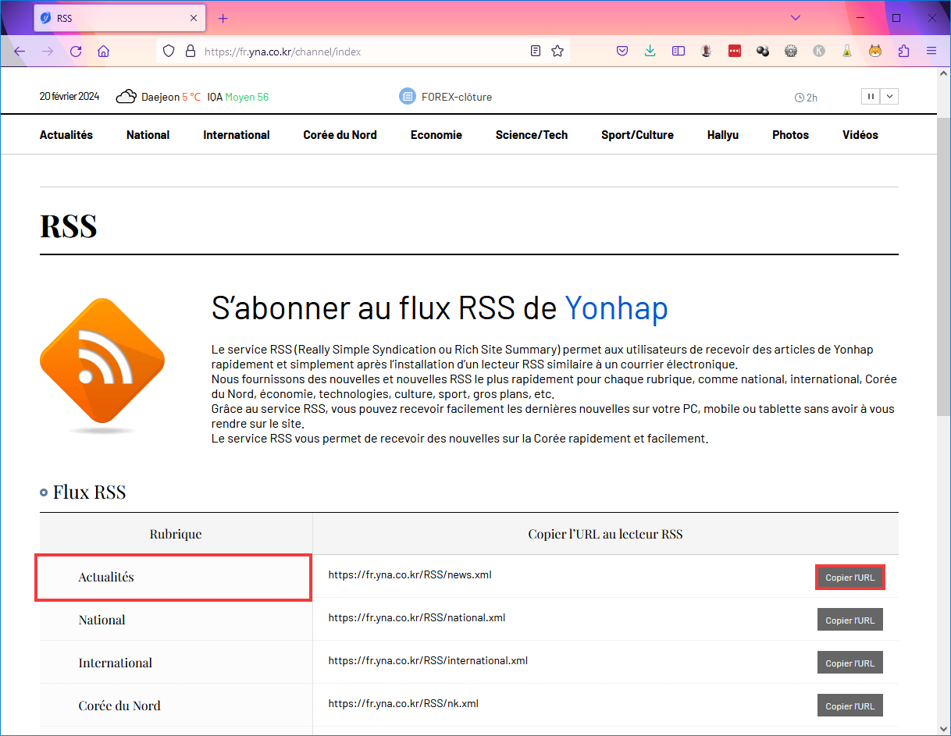Open the Vidéos section

click(860, 135)
